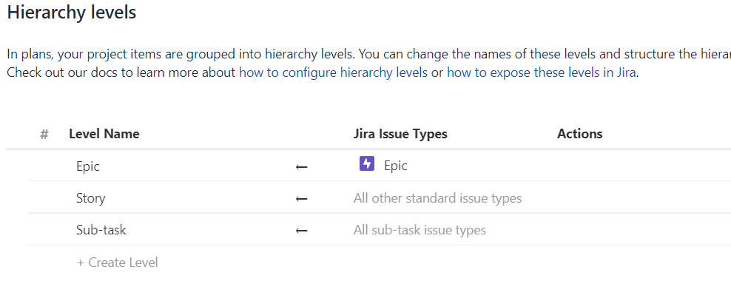Click the Epic issue type label
This screenshot has height=298, width=731.
tap(396, 166)
